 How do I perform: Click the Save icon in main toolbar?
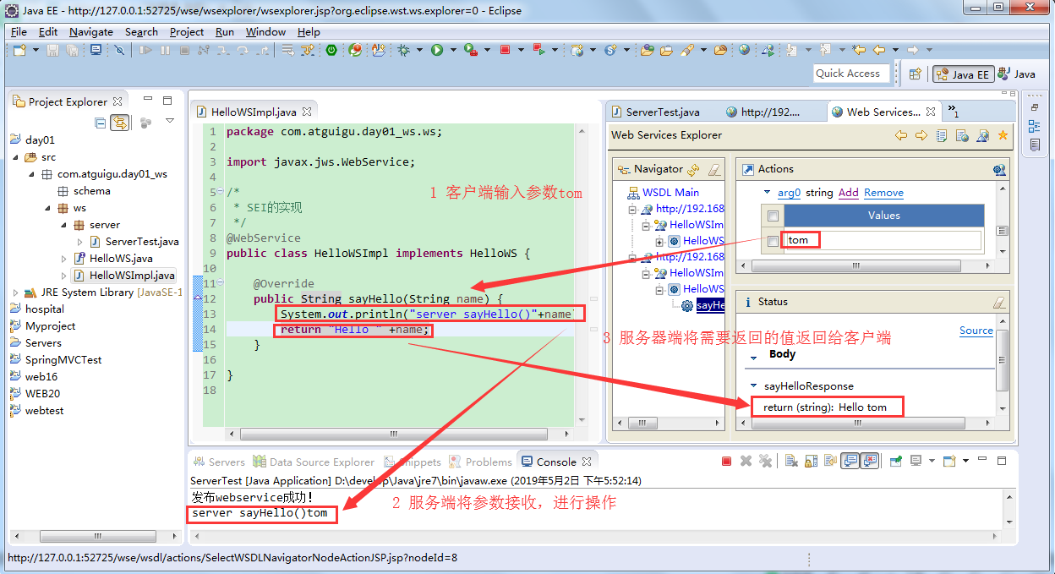[52, 51]
